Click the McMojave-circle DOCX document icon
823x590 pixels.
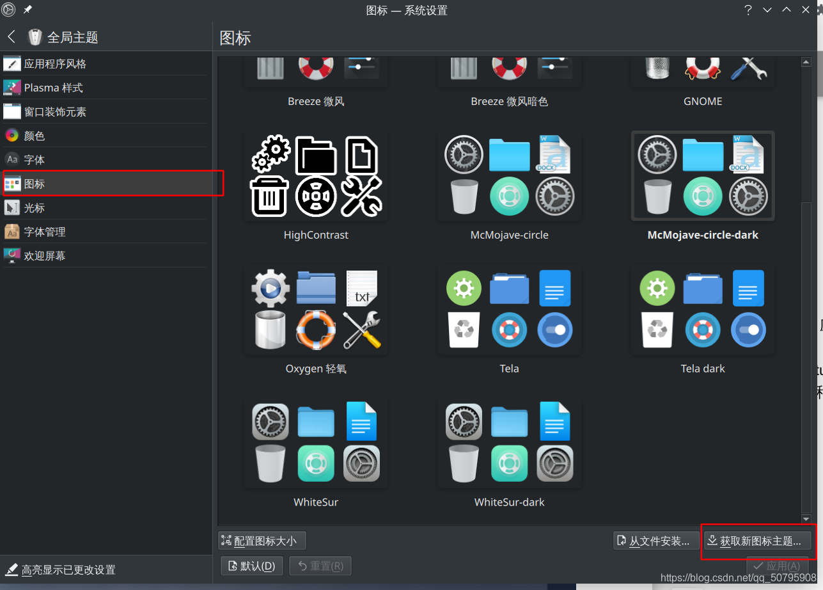coord(554,154)
